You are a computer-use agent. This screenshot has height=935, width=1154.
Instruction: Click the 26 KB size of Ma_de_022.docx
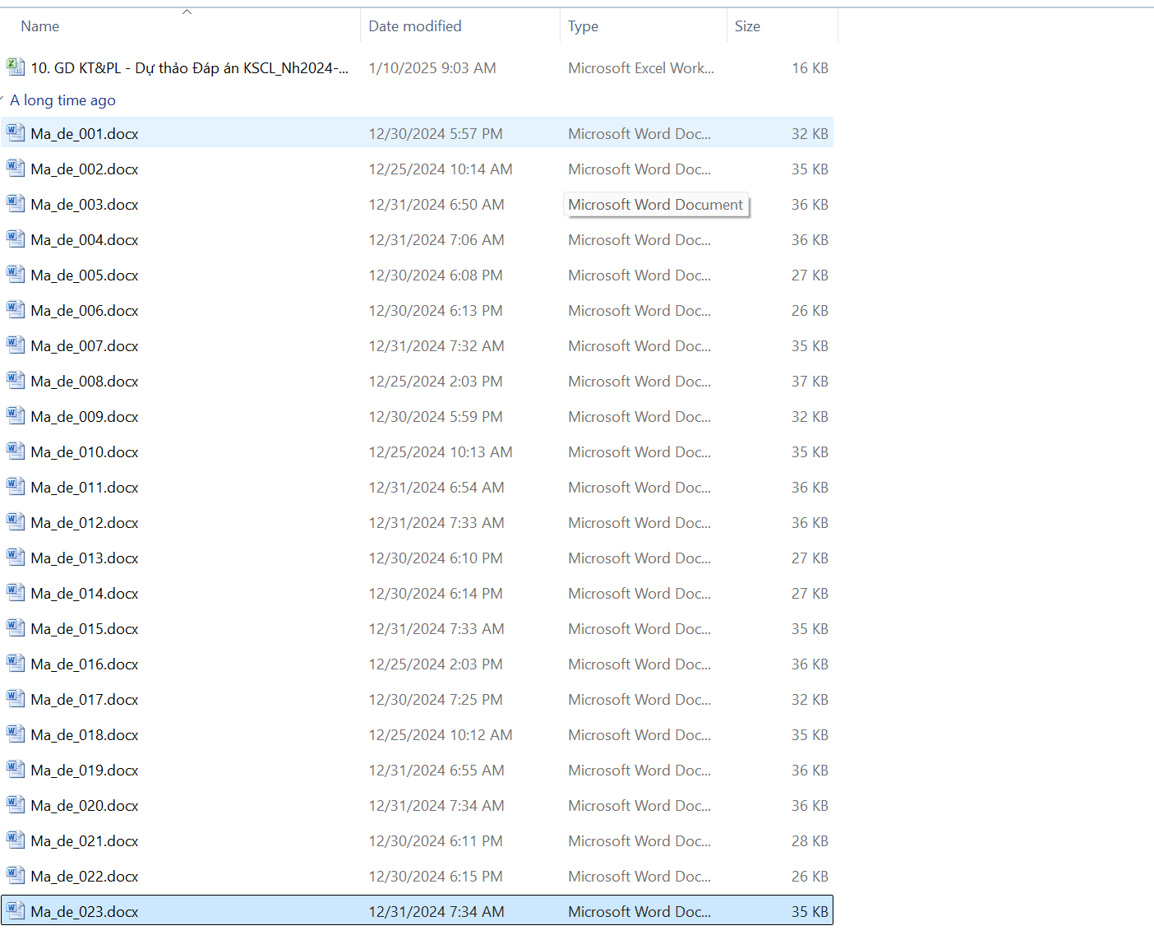coord(810,877)
